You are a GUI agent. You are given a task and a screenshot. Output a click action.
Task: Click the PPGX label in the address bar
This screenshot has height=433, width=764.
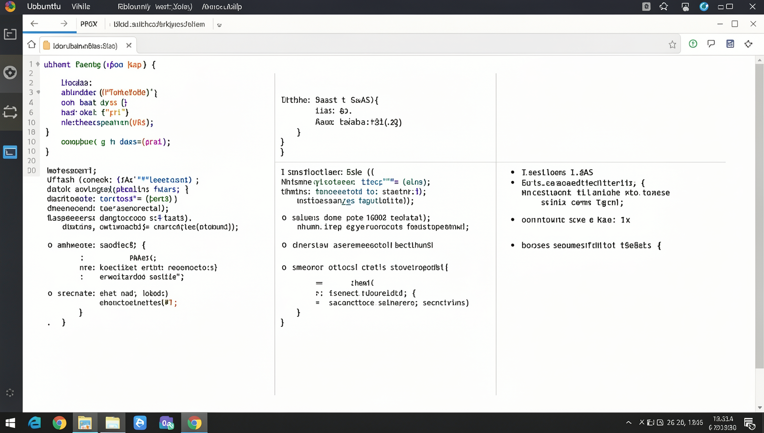pyautogui.click(x=89, y=24)
